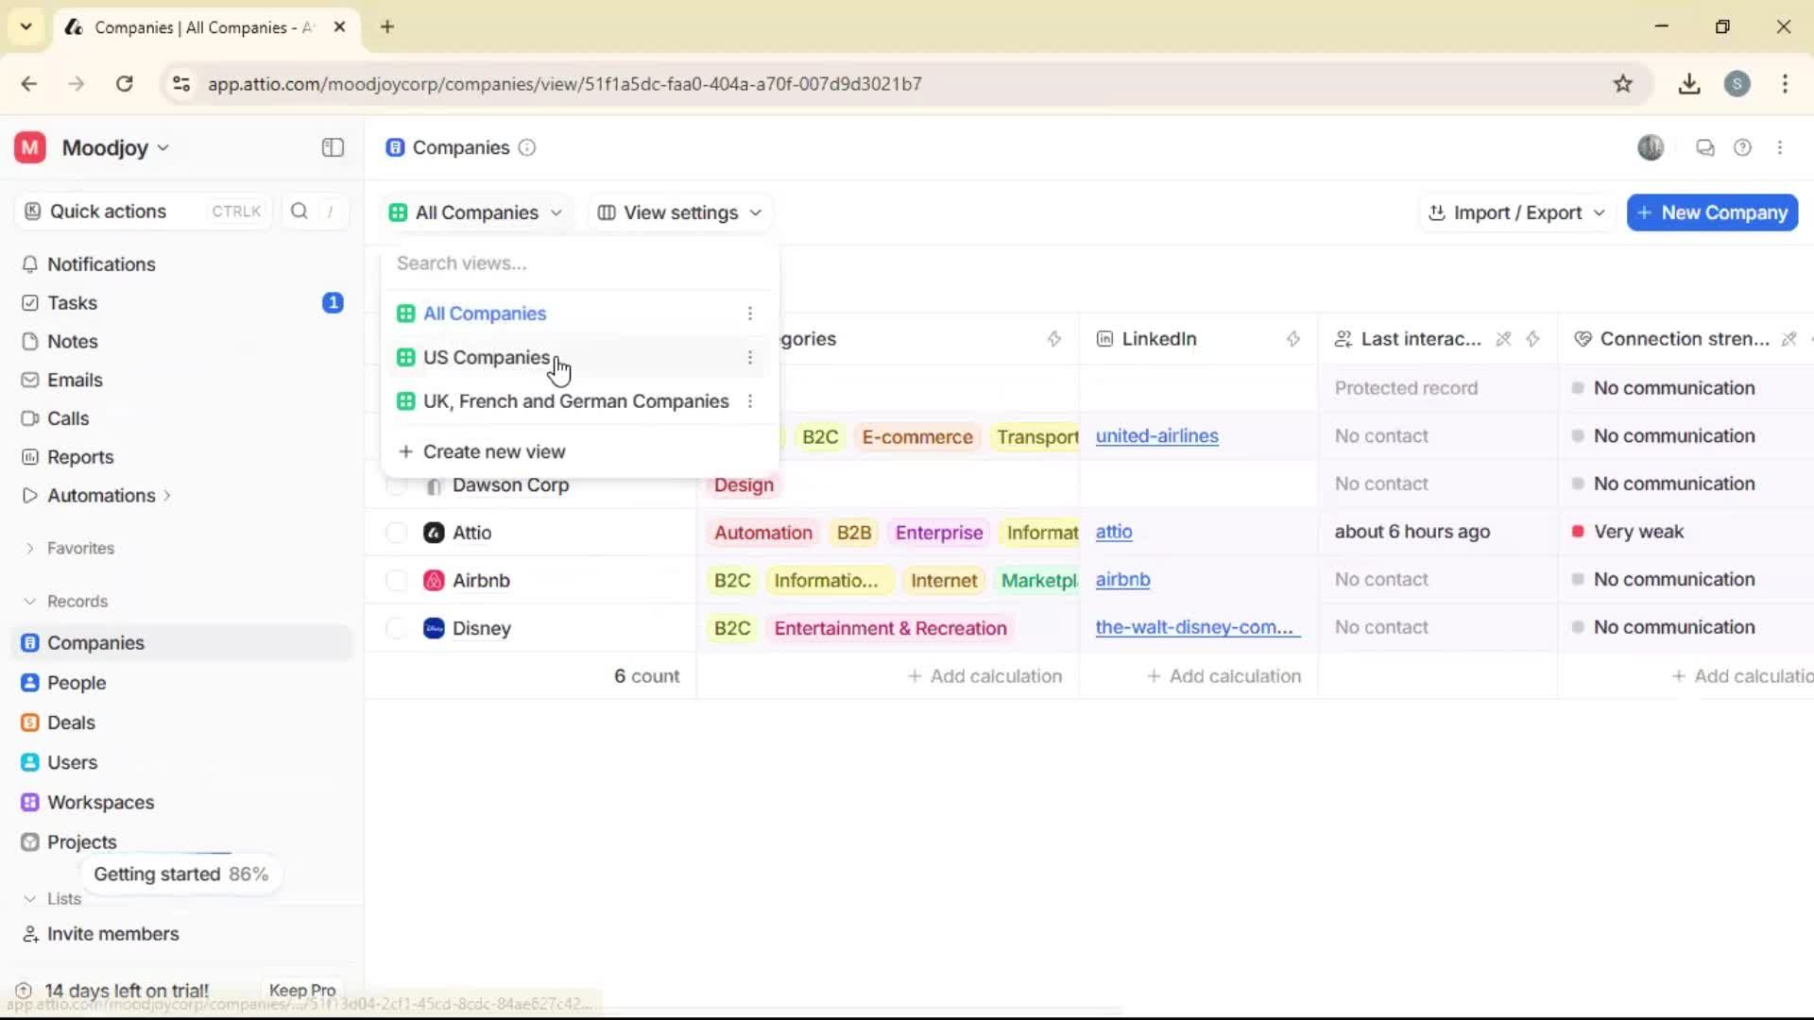Click the Companies info icon in header
The height and width of the screenshot is (1020, 1814).
click(527, 147)
